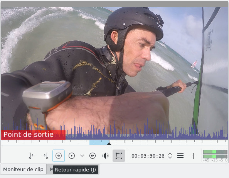Open the hamburger options menu
This screenshot has width=229, height=178.
point(180,156)
